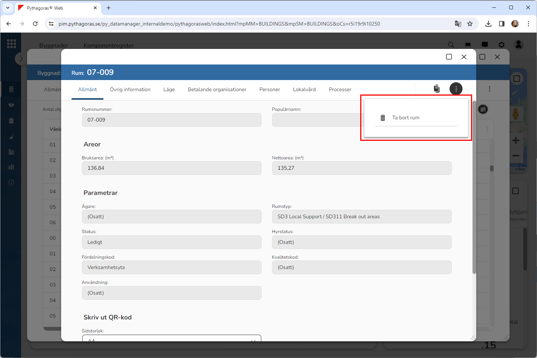This screenshot has width=537, height=358.
Task: Open the app grid launcher icon
Action: [11, 44]
